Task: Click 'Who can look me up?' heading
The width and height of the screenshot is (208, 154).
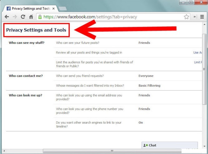Action: (x=25, y=95)
